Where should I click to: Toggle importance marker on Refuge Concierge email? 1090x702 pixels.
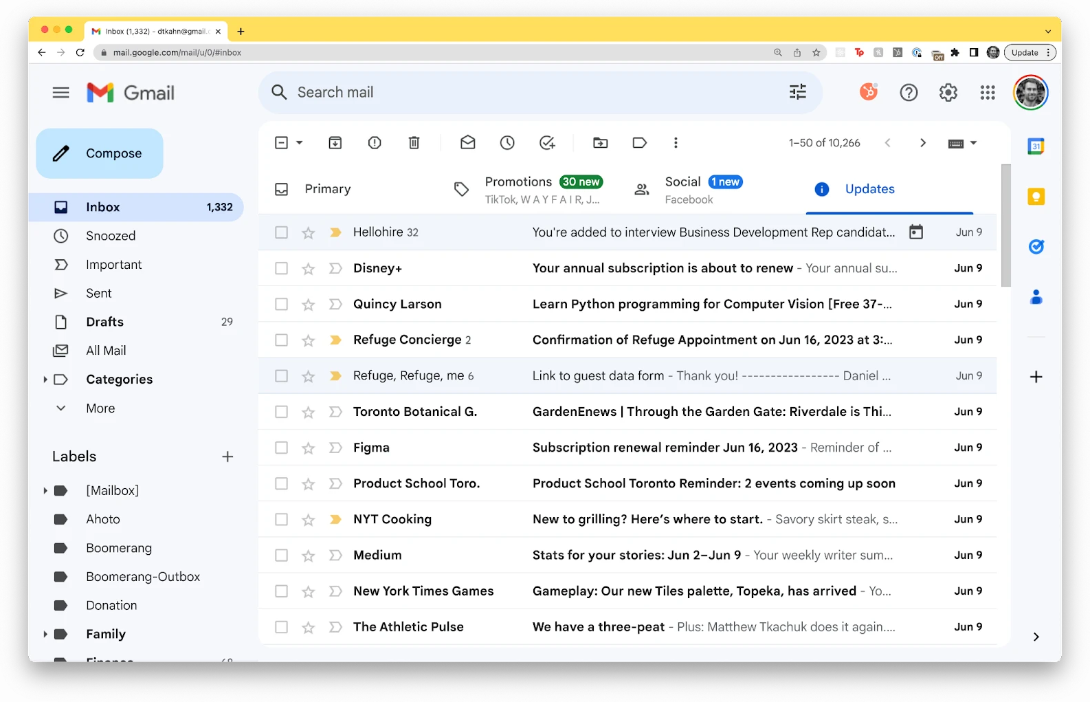[x=335, y=340]
